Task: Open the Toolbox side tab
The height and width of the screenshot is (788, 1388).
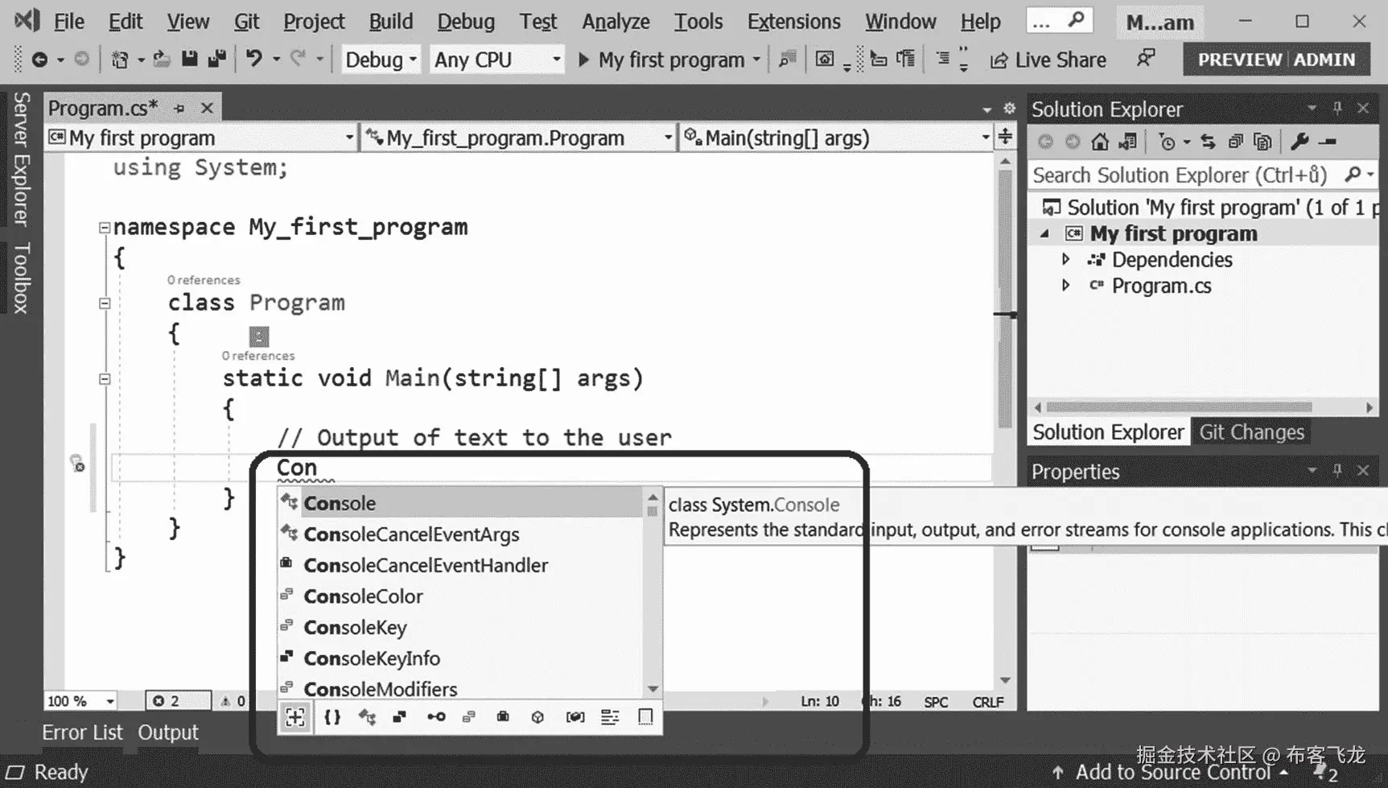Action: pyautogui.click(x=21, y=278)
